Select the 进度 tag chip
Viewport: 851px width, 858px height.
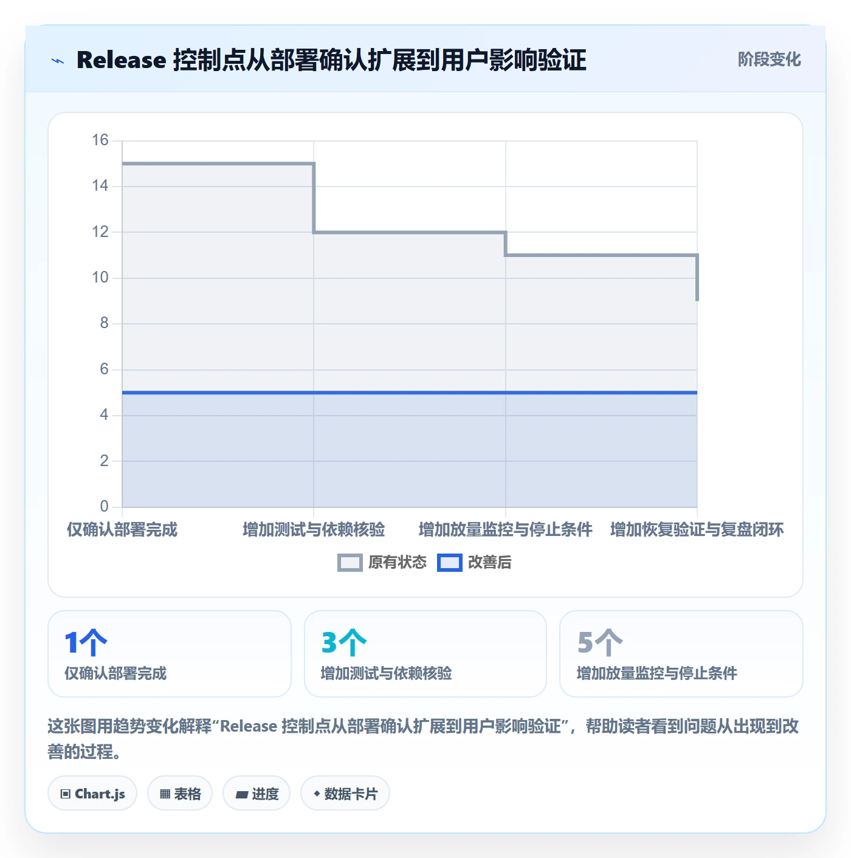(x=257, y=794)
